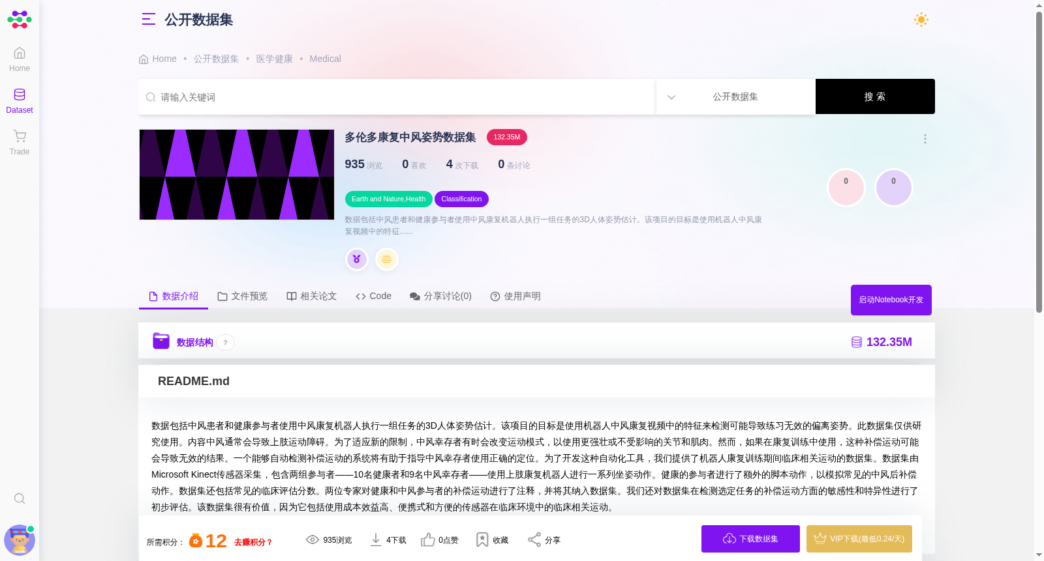This screenshot has width=1044, height=561.
Task: Click the 0点赞 thumbs-up icon
Action: point(428,539)
